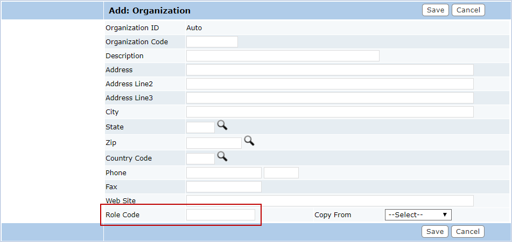Focus the Organization Code field

tap(212, 42)
